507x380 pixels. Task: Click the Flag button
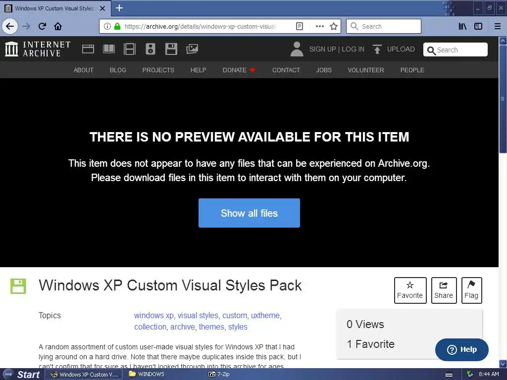(471, 290)
